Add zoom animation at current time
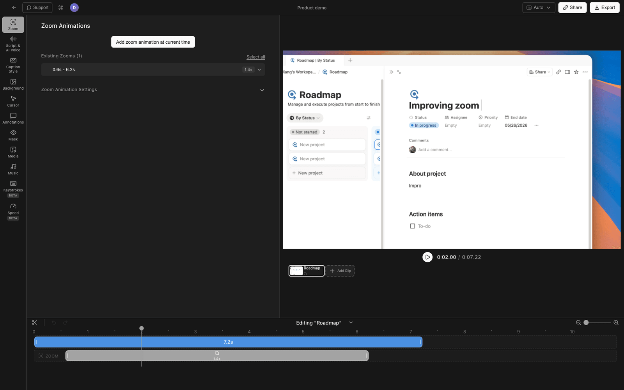The image size is (624, 390). click(x=153, y=42)
